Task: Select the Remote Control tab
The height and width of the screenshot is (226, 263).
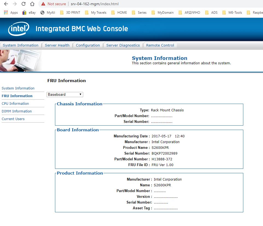Action: (x=160, y=45)
